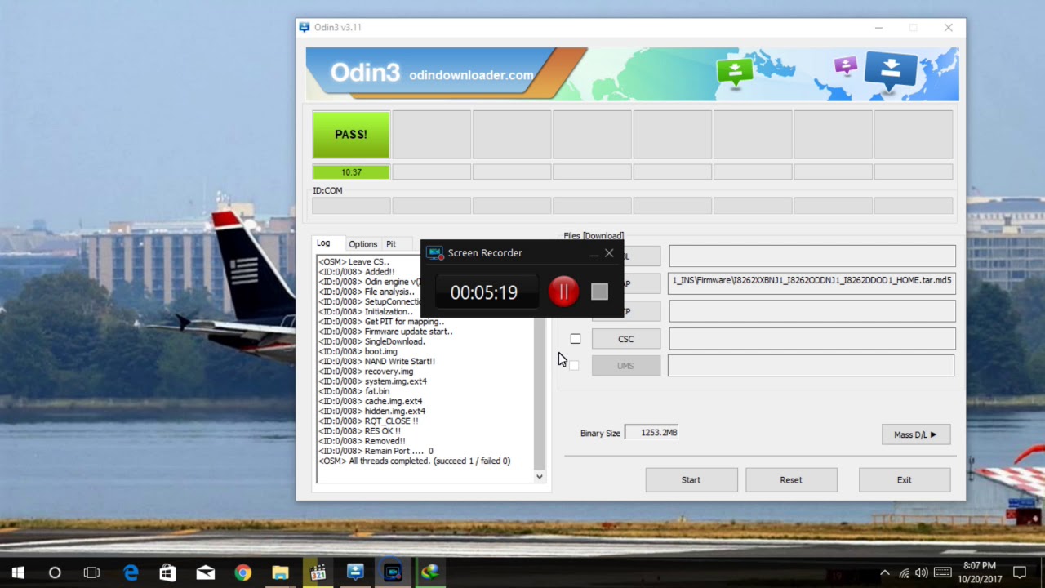Open the Mass D/L arrow button
Image resolution: width=1045 pixels, height=588 pixels.
click(915, 434)
